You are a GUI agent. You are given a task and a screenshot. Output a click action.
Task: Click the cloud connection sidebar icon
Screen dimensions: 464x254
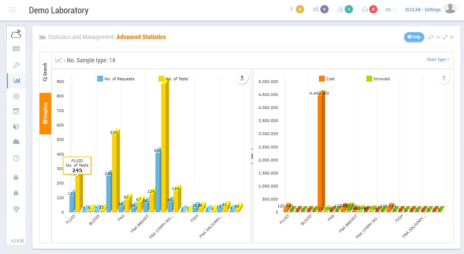[x=16, y=34]
